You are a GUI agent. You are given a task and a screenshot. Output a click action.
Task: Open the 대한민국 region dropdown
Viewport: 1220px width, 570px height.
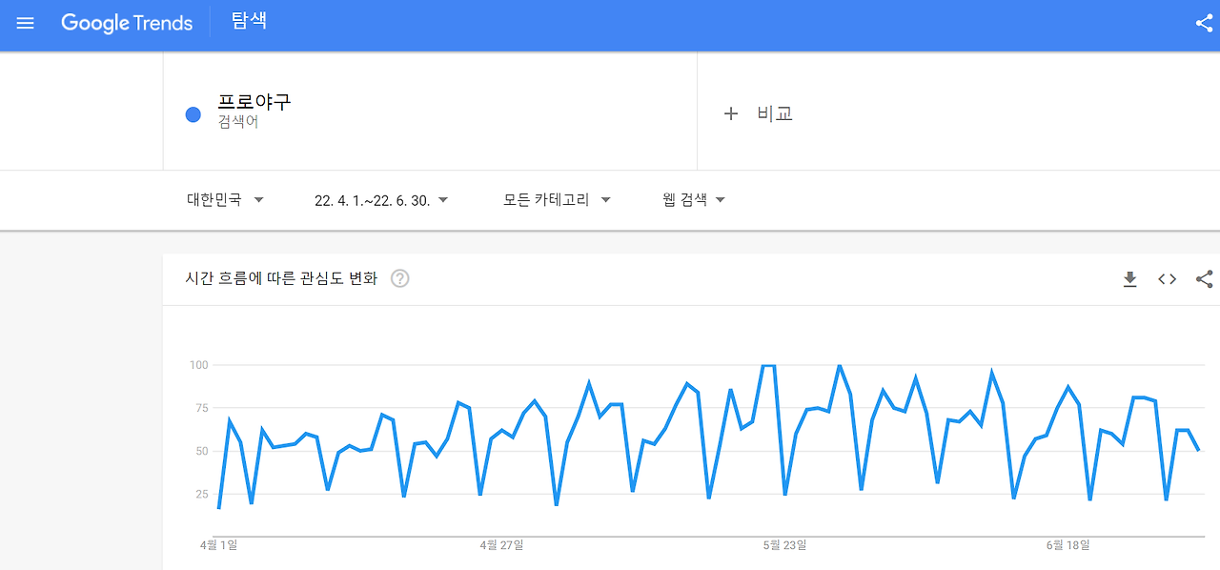[x=224, y=199]
